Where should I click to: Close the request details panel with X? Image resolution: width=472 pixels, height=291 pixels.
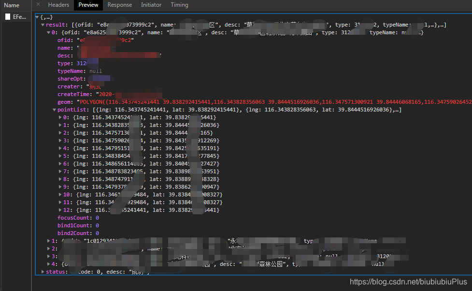point(38,4)
